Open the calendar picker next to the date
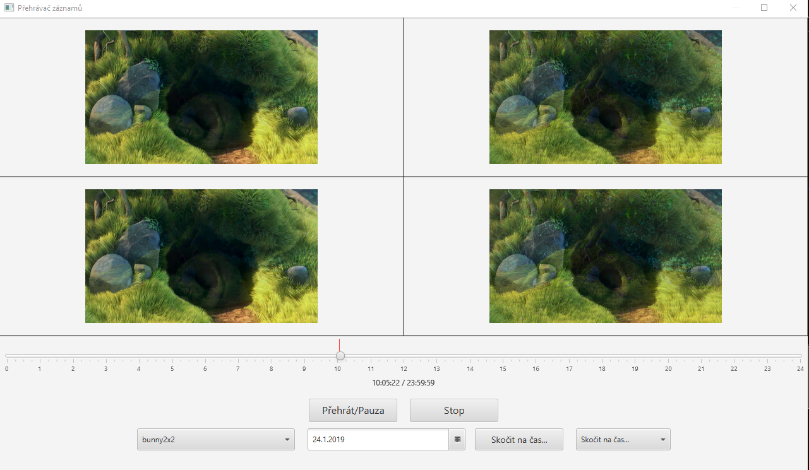809x470 pixels. [x=457, y=440]
